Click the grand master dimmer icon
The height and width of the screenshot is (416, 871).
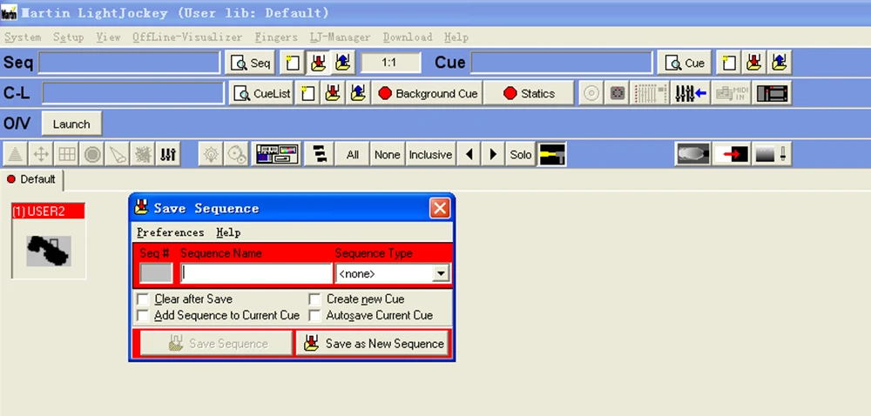click(771, 154)
